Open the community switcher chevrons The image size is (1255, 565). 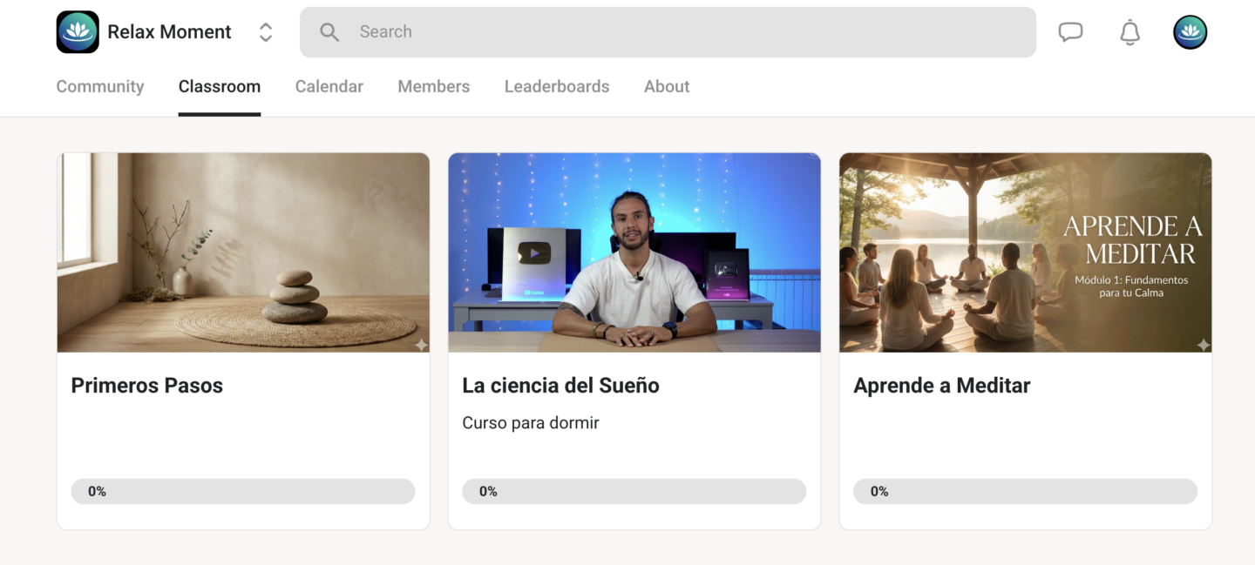click(266, 32)
